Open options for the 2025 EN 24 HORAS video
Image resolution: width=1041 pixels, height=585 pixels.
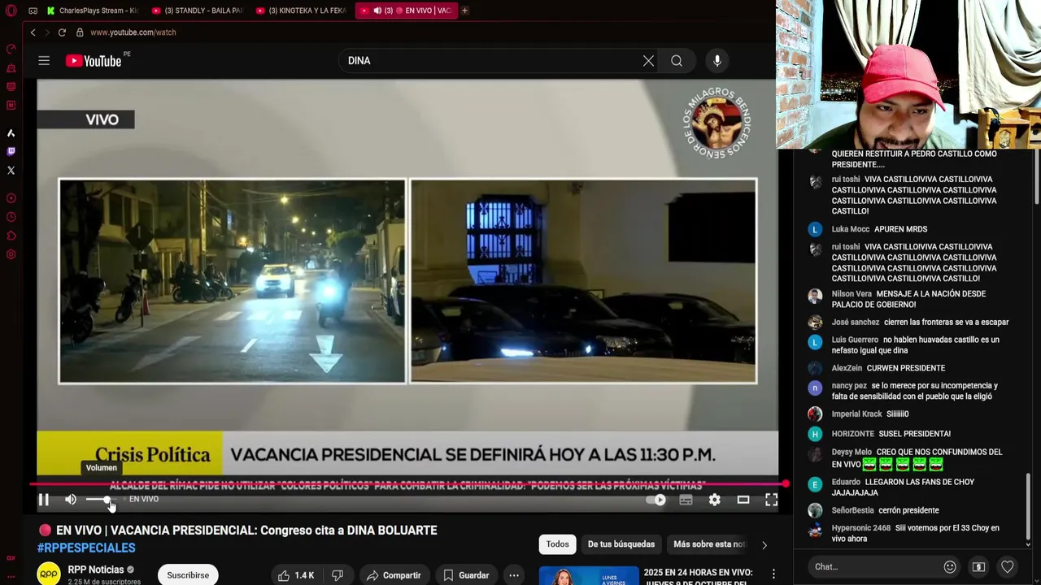[773, 574]
